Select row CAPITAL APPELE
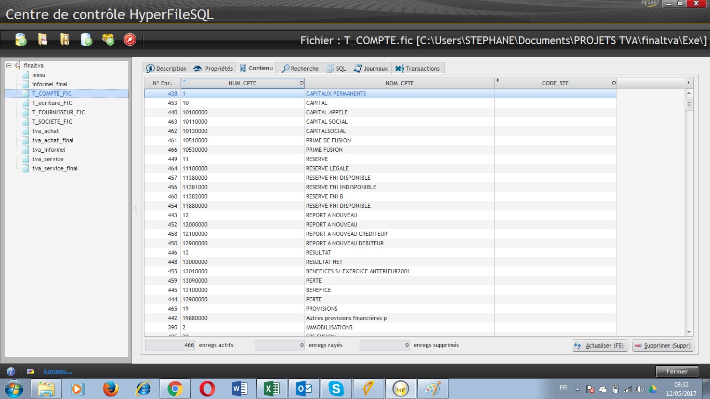Screen dimensions: 710x399 (x=380, y=112)
